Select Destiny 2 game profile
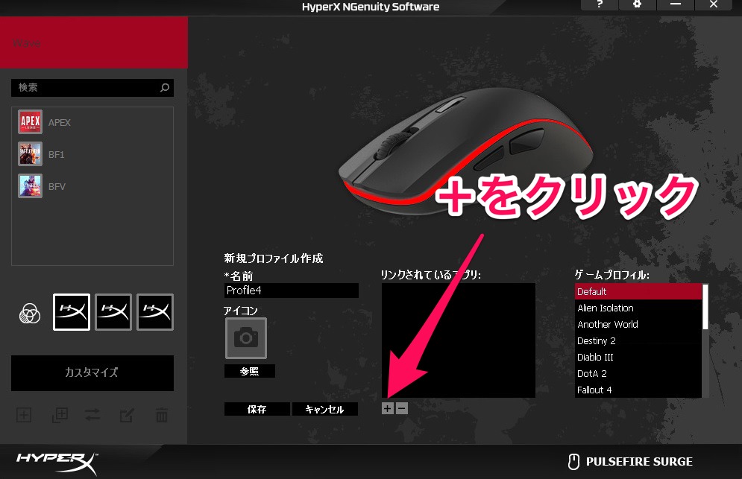The image size is (742, 479). 638,341
